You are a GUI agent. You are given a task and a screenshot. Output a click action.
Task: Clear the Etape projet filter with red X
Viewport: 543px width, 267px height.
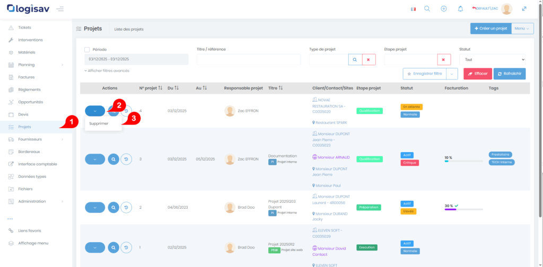pyautogui.click(x=443, y=60)
